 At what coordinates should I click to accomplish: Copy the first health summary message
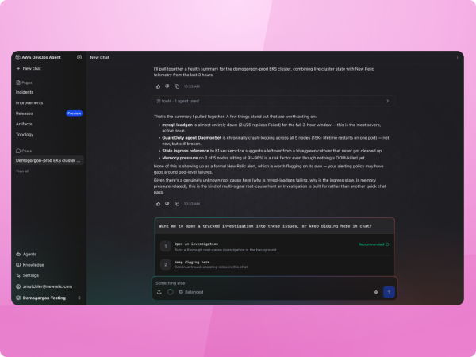pyautogui.click(x=177, y=86)
